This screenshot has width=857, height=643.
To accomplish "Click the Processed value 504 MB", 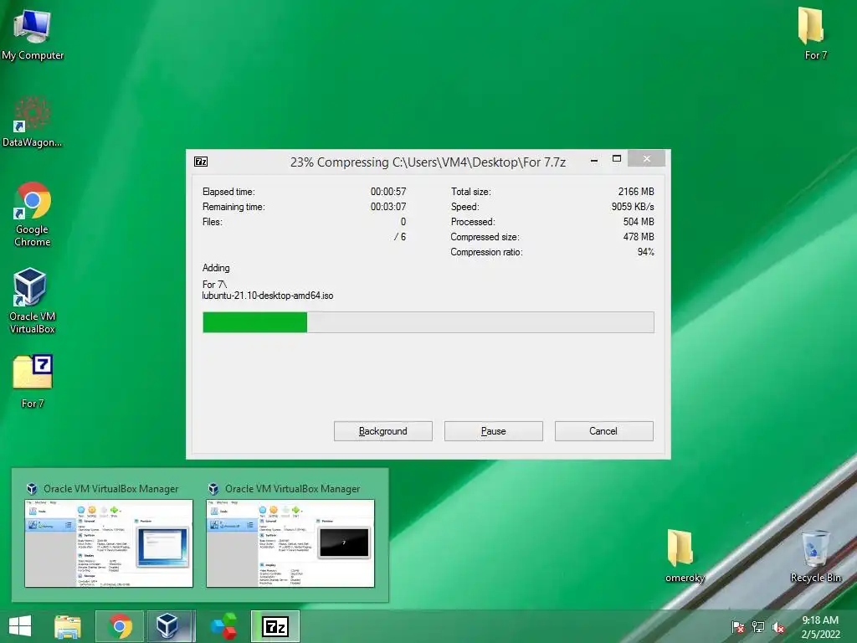I will pyautogui.click(x=639, y=221).
